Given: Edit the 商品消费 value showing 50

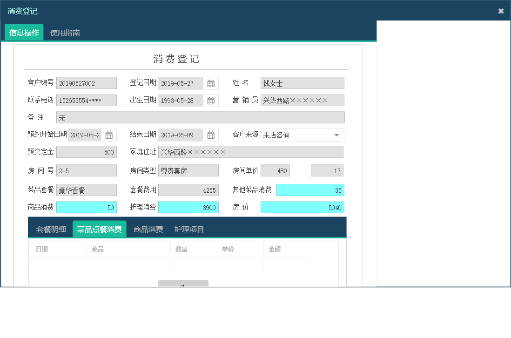Looking at the screenshot, I should point(86,207).
